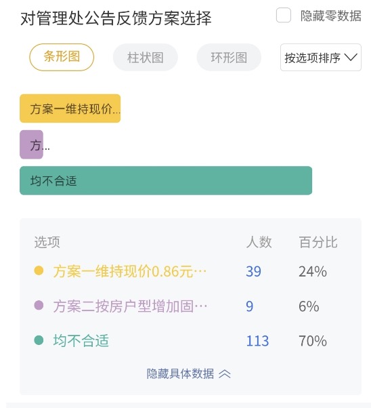Viewport: 371px width, 408px height.
Task: Select the 条形图 chart tab
Action: coord(62,57)
